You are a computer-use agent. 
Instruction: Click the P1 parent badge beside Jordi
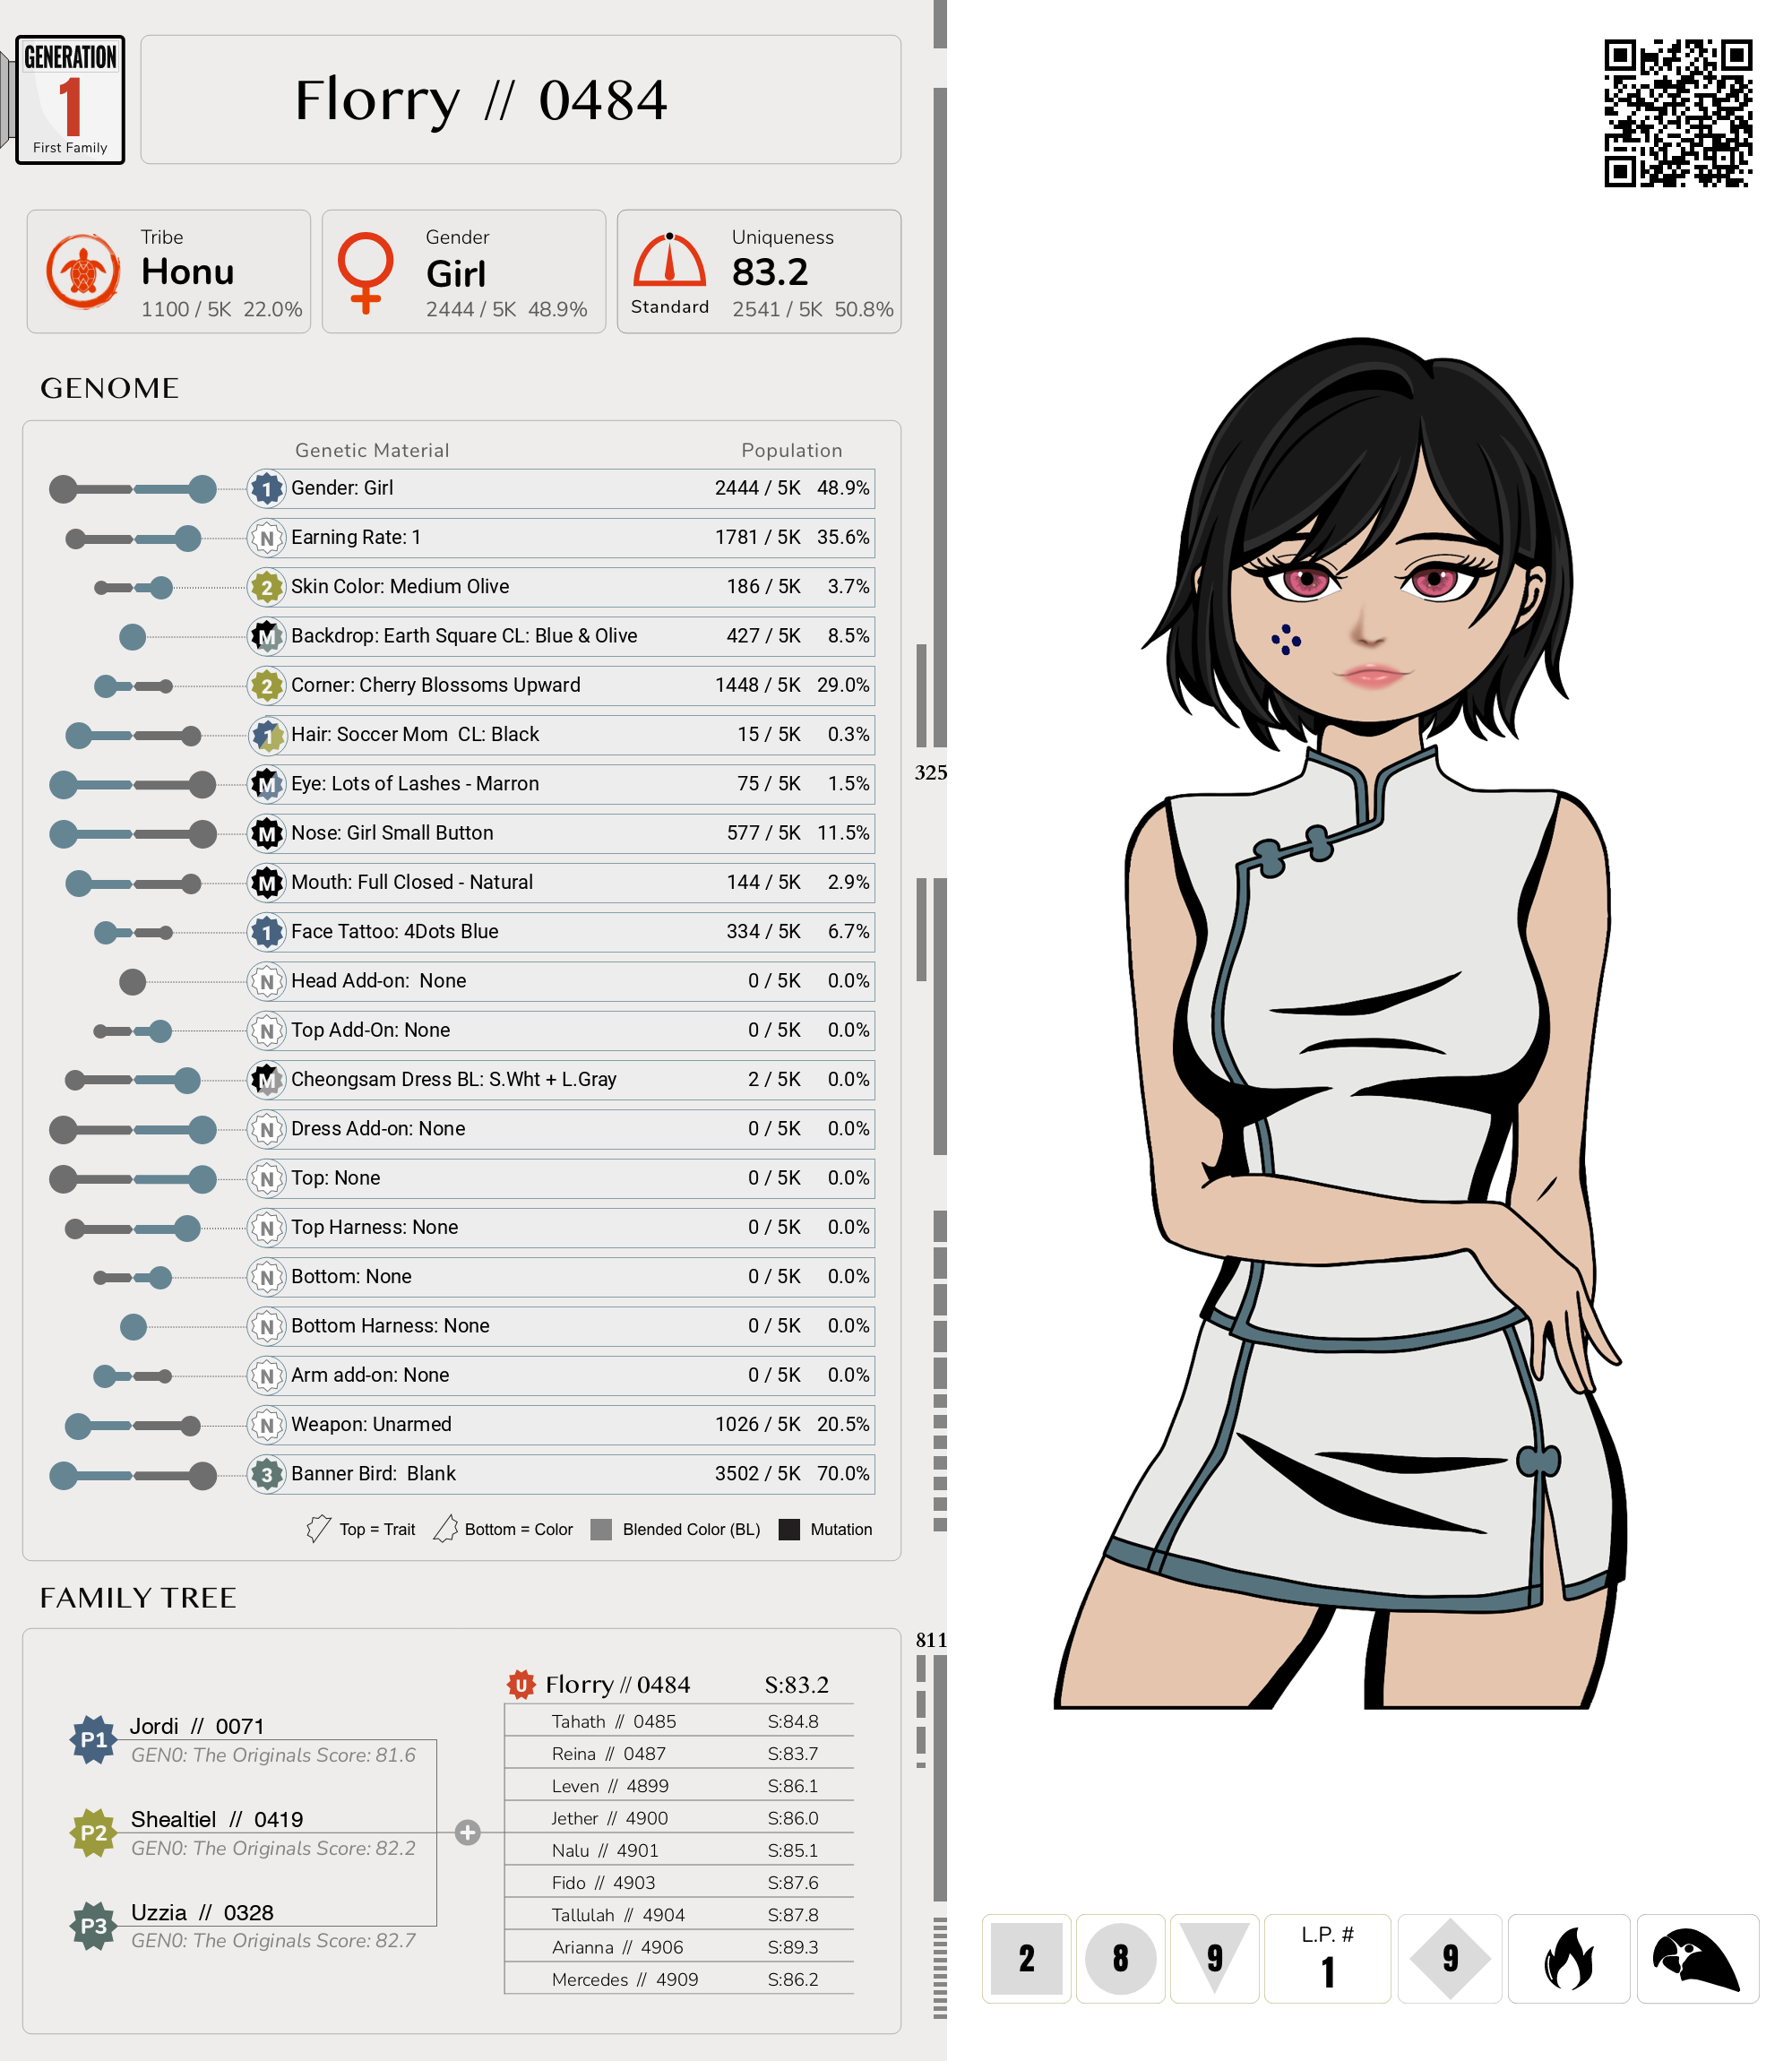tap(93, 1740)
